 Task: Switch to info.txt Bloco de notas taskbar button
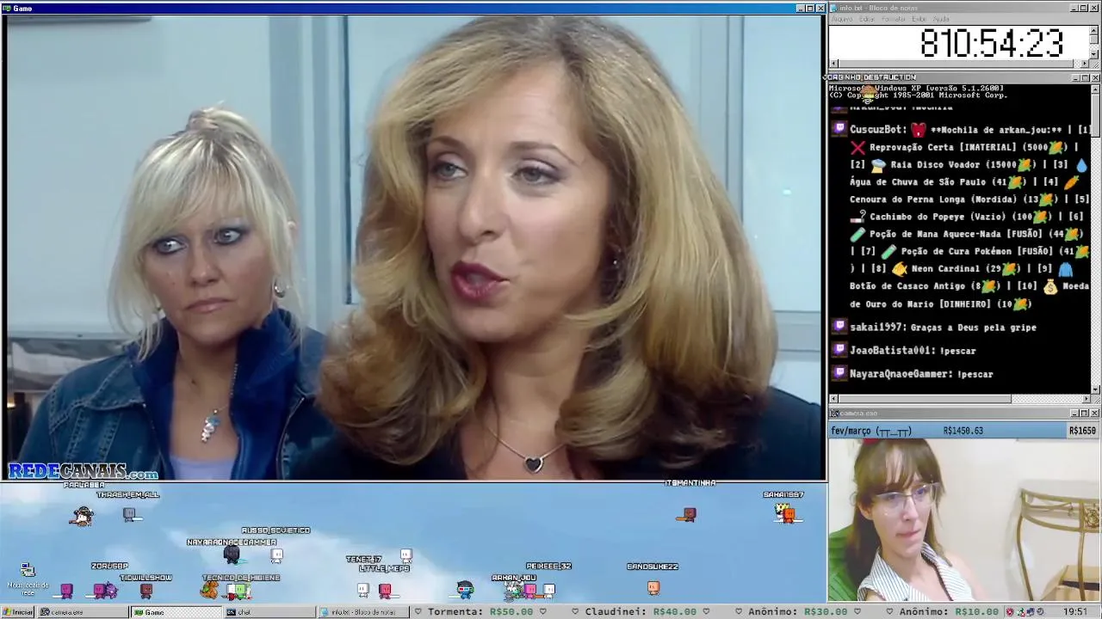362,612
